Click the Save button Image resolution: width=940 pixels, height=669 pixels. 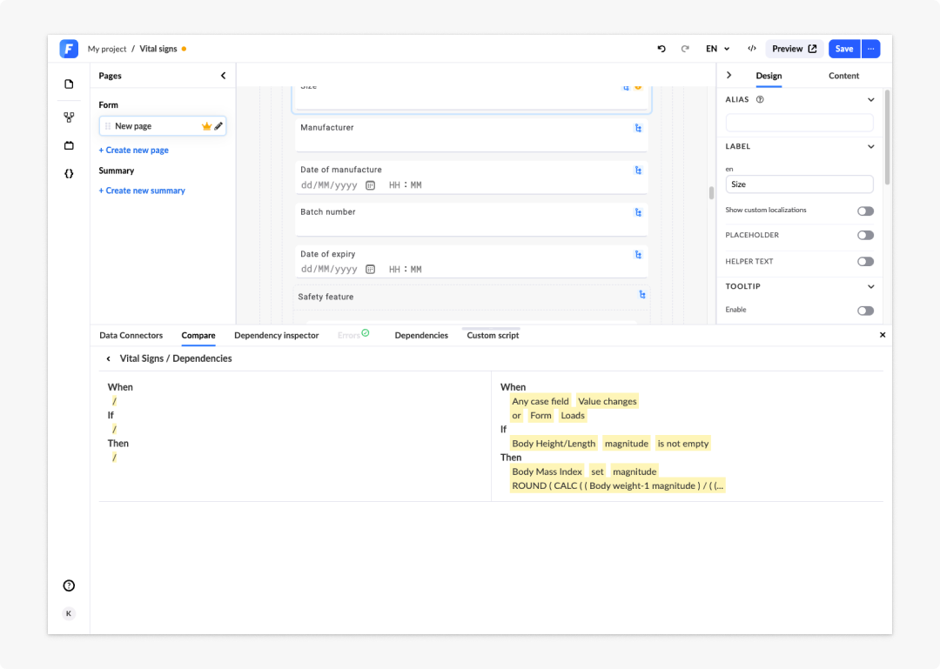pos(844,49)
